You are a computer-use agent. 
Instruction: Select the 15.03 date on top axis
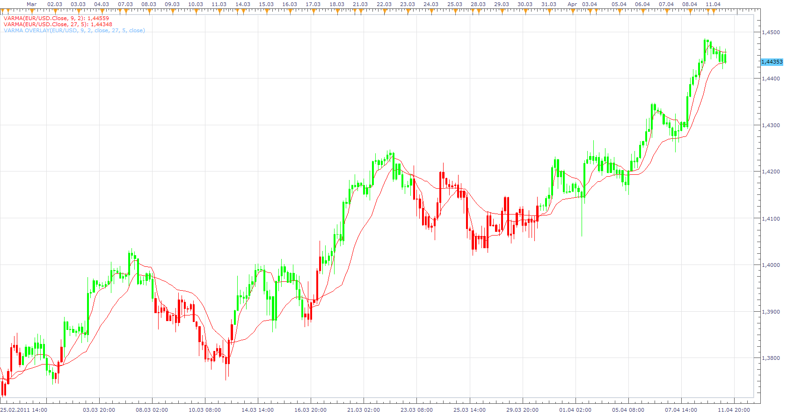tap(266, 4)
